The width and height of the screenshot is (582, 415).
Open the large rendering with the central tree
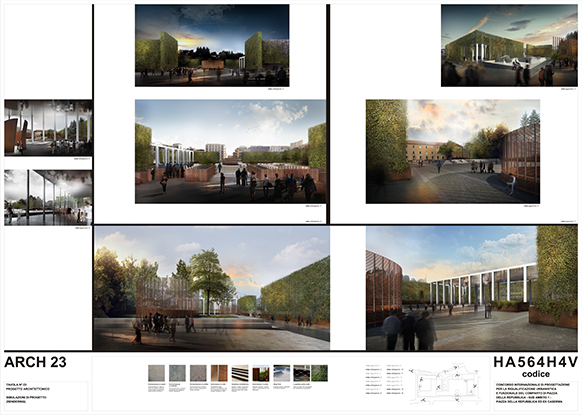(211, 289)
